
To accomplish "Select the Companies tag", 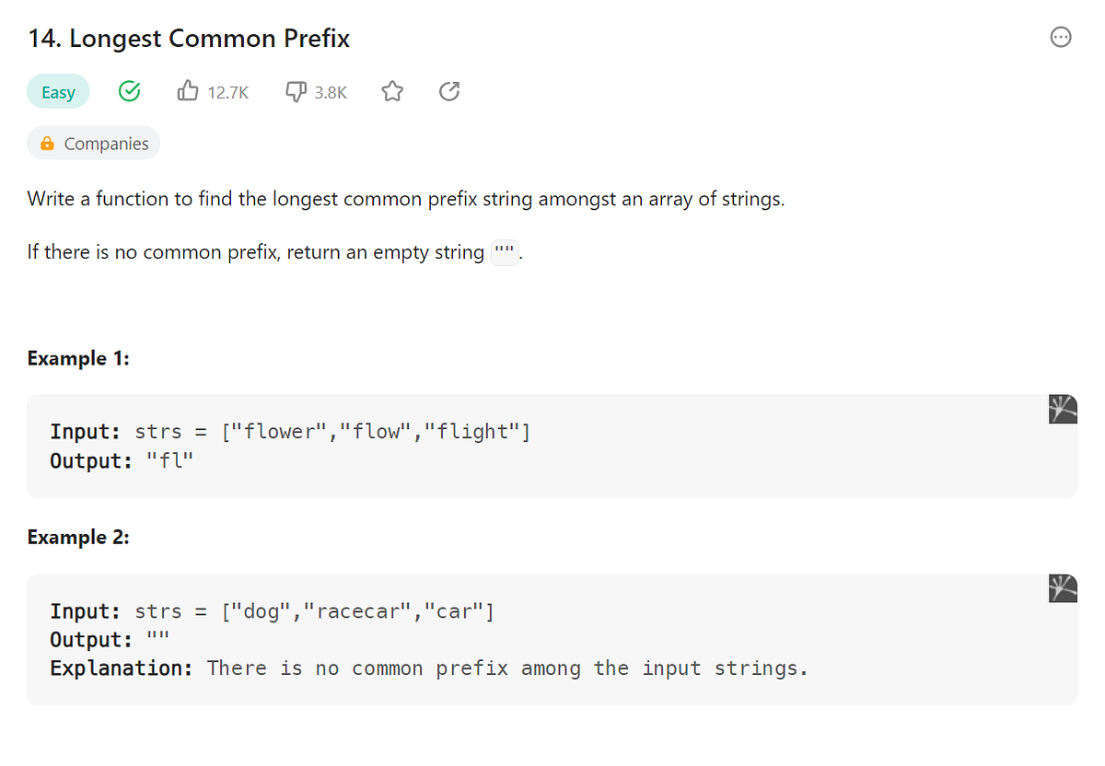I will [93, 143].
